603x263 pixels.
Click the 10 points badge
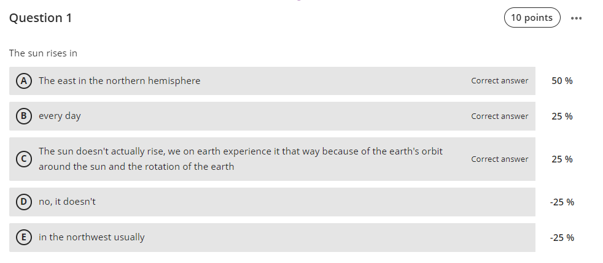[532, 18]
